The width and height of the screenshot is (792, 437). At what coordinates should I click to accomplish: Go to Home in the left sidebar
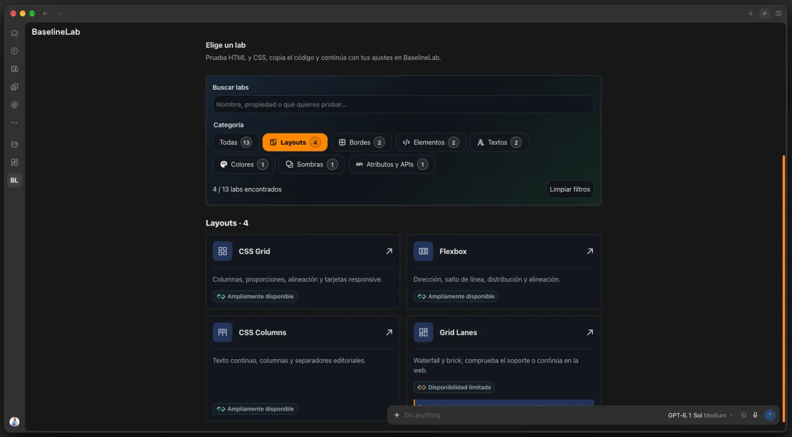tap(14, 33)
